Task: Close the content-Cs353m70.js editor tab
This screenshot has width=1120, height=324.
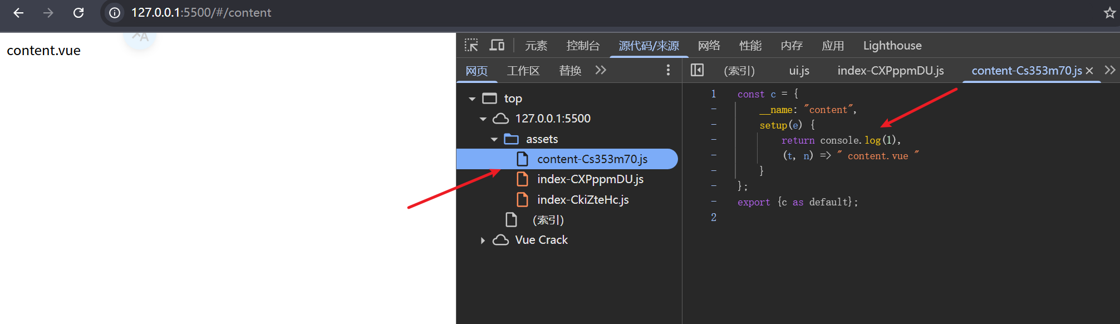Action: coord(1089,71)
